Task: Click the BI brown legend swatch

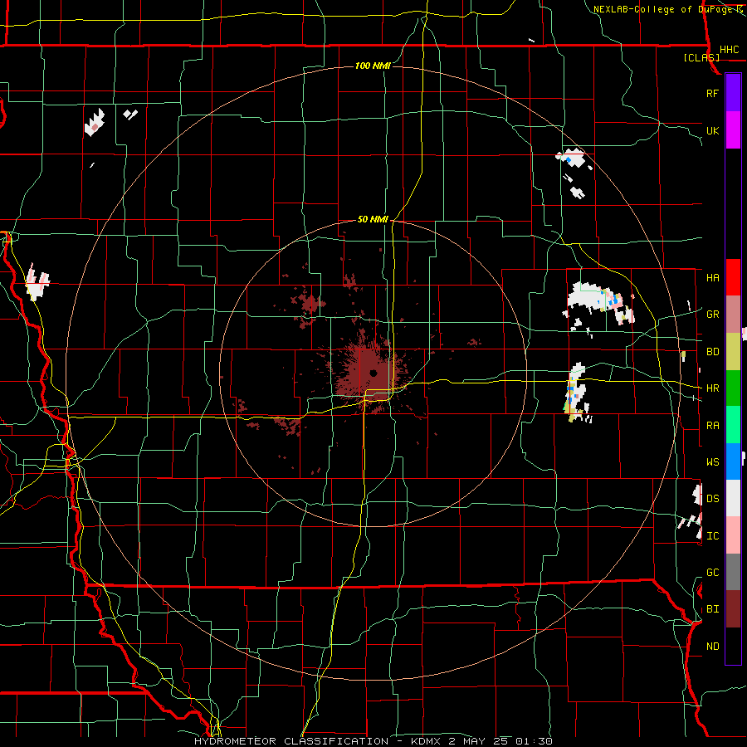Action: (733, 609)
